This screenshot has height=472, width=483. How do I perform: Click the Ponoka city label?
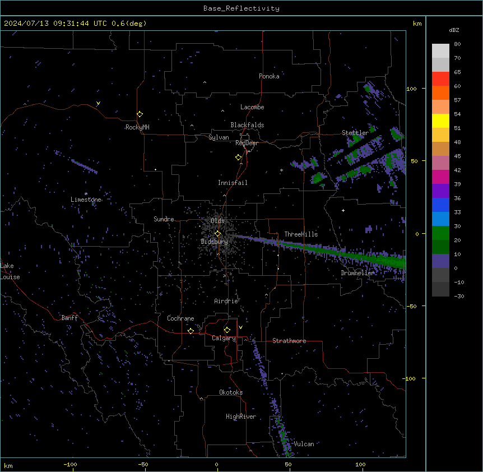(x=269, y=76)
